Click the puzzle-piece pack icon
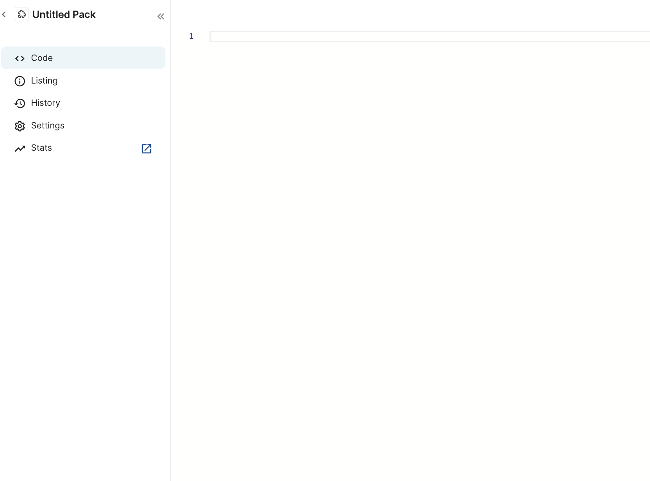This screenshot has height=481, width=650. [22, 14]
